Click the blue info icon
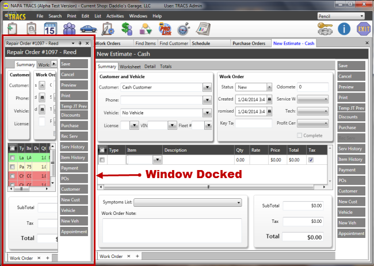Screen dimensions: 374x266 [344, 29]
